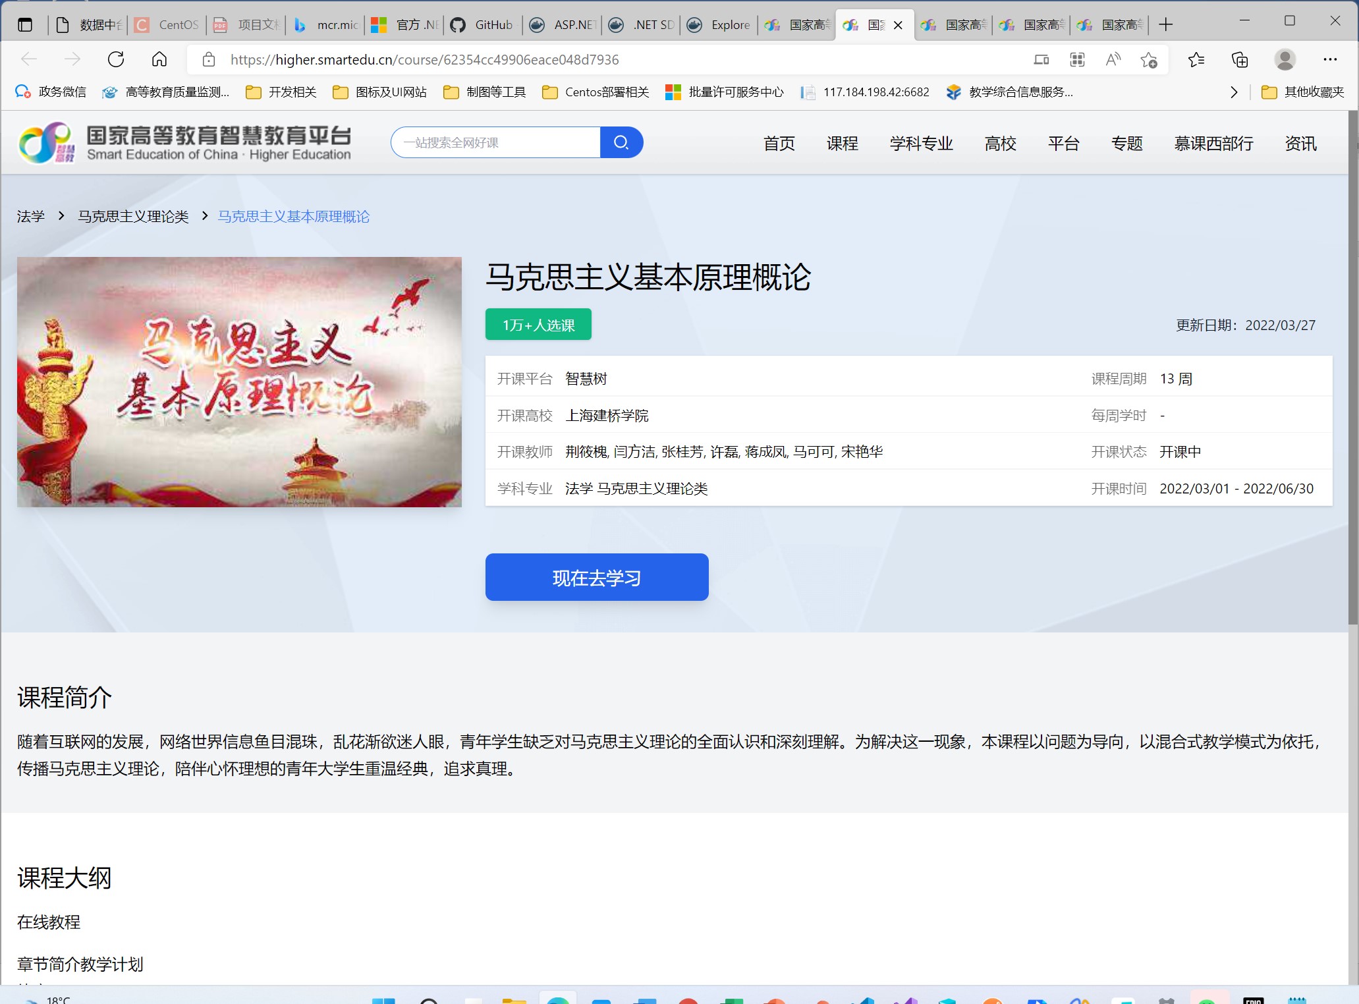Open the 课程 navigation menu item

842,143
